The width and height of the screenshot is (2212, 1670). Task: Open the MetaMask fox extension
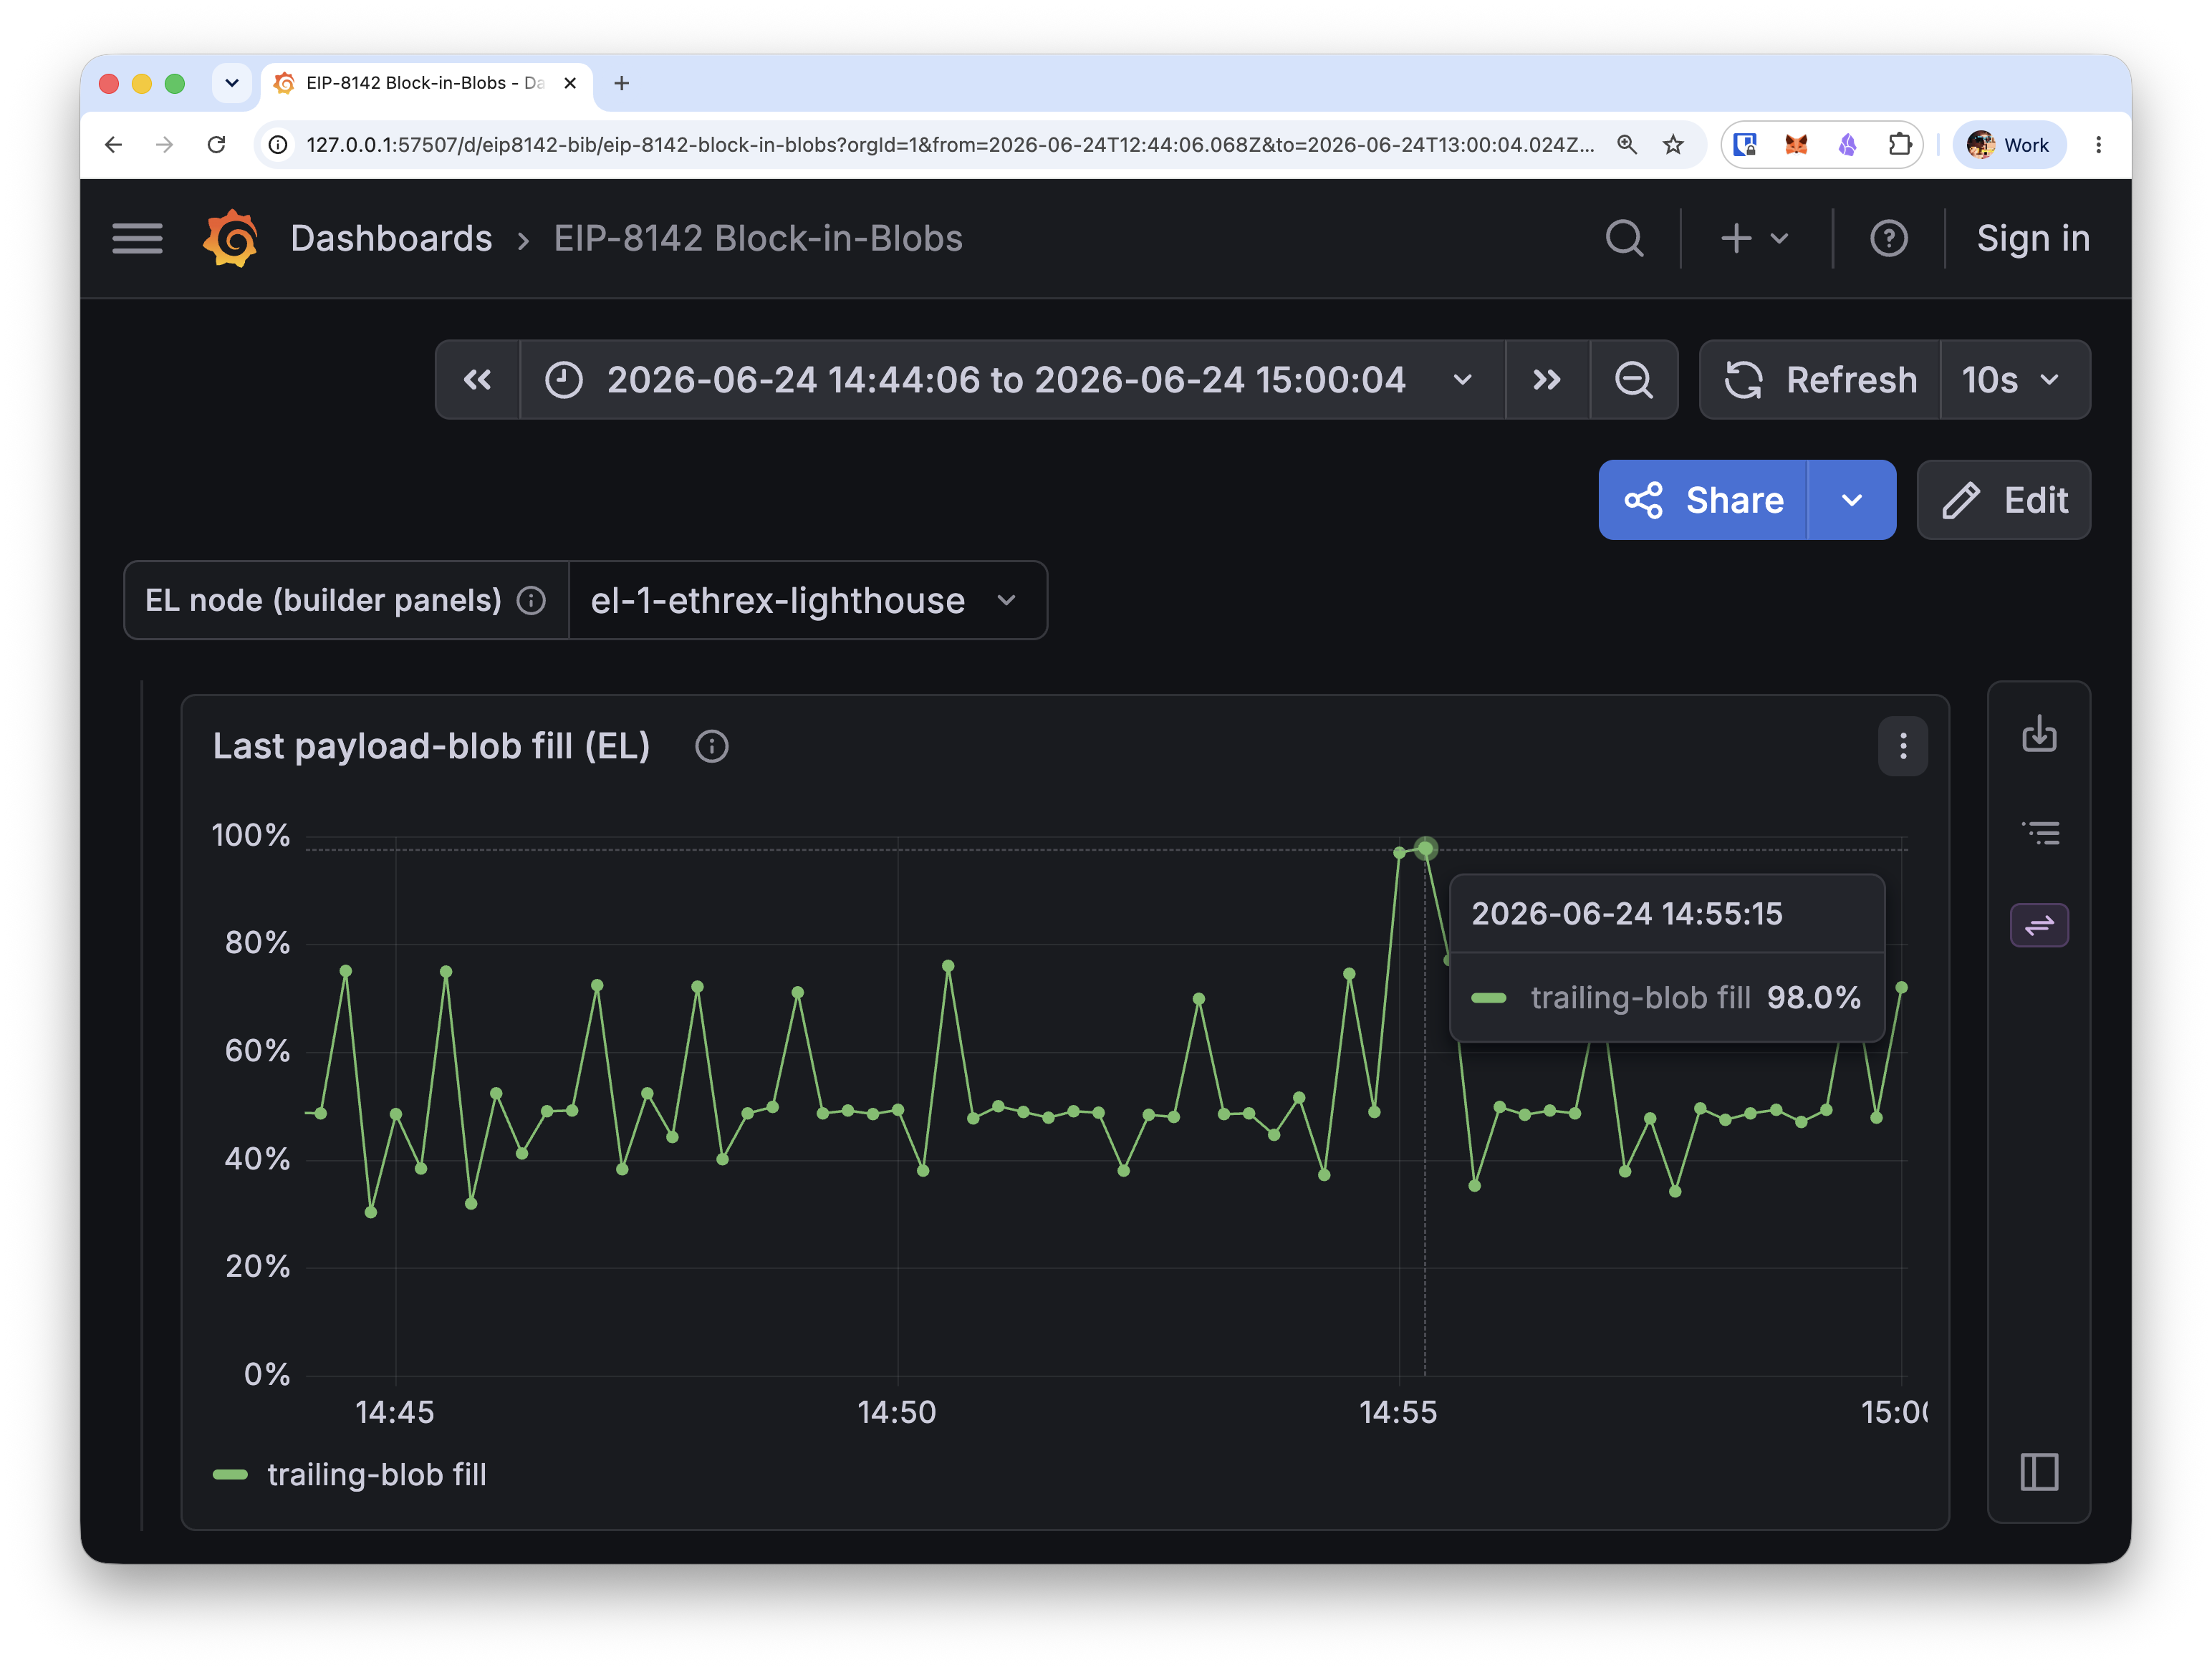pyautogui.click(x=1796, y=145)
